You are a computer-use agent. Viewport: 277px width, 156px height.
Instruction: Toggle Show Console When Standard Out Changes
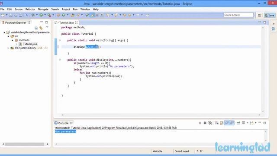[227, 123]
